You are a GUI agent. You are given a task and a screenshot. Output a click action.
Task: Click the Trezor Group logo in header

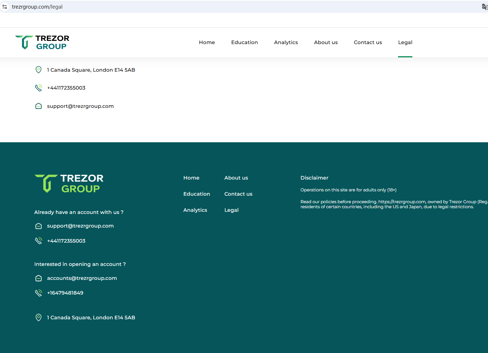[42, 42]
